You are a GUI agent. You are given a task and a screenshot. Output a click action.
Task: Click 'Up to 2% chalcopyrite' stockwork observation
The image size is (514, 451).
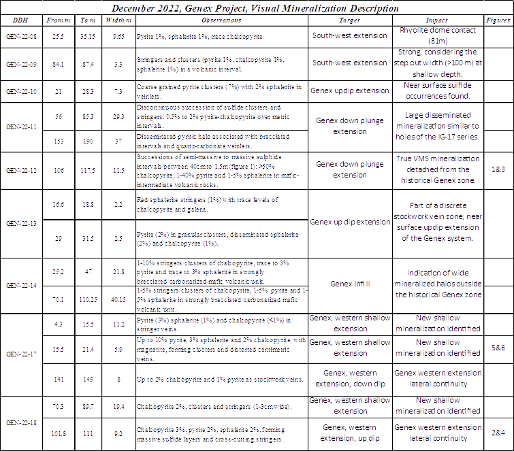220,380
